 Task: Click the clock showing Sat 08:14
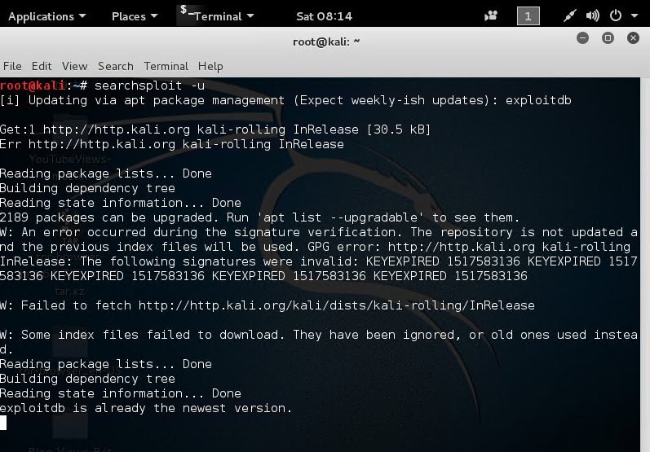click(x=324, y=16)
